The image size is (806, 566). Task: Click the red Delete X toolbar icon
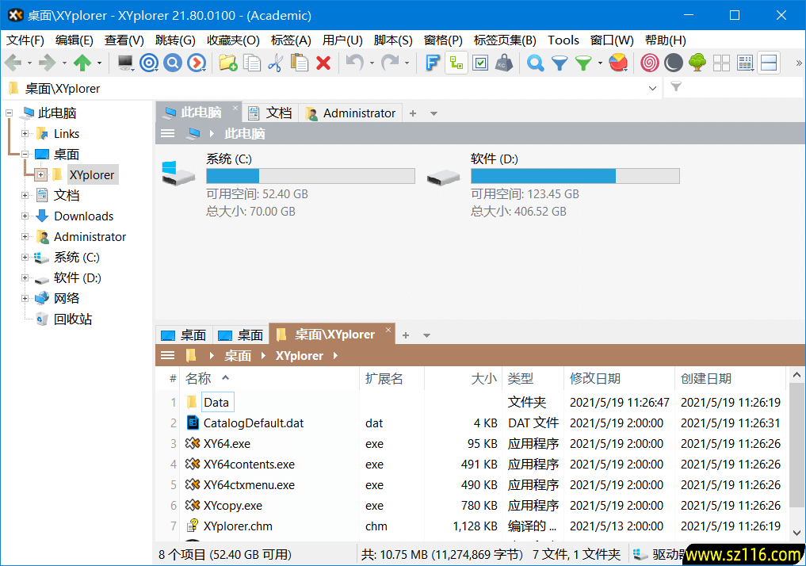[323, 63]
